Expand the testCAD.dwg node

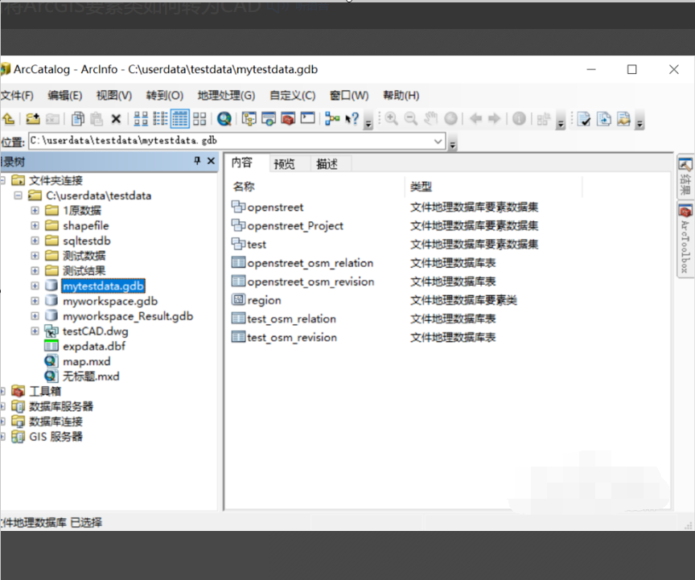coord(35,331)
